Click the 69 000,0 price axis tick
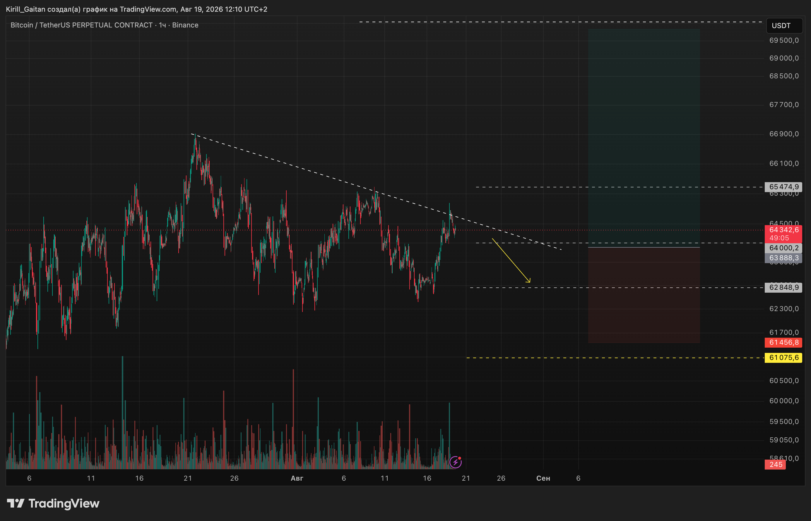This screenshot has width=811, height=521. point(784,58)
